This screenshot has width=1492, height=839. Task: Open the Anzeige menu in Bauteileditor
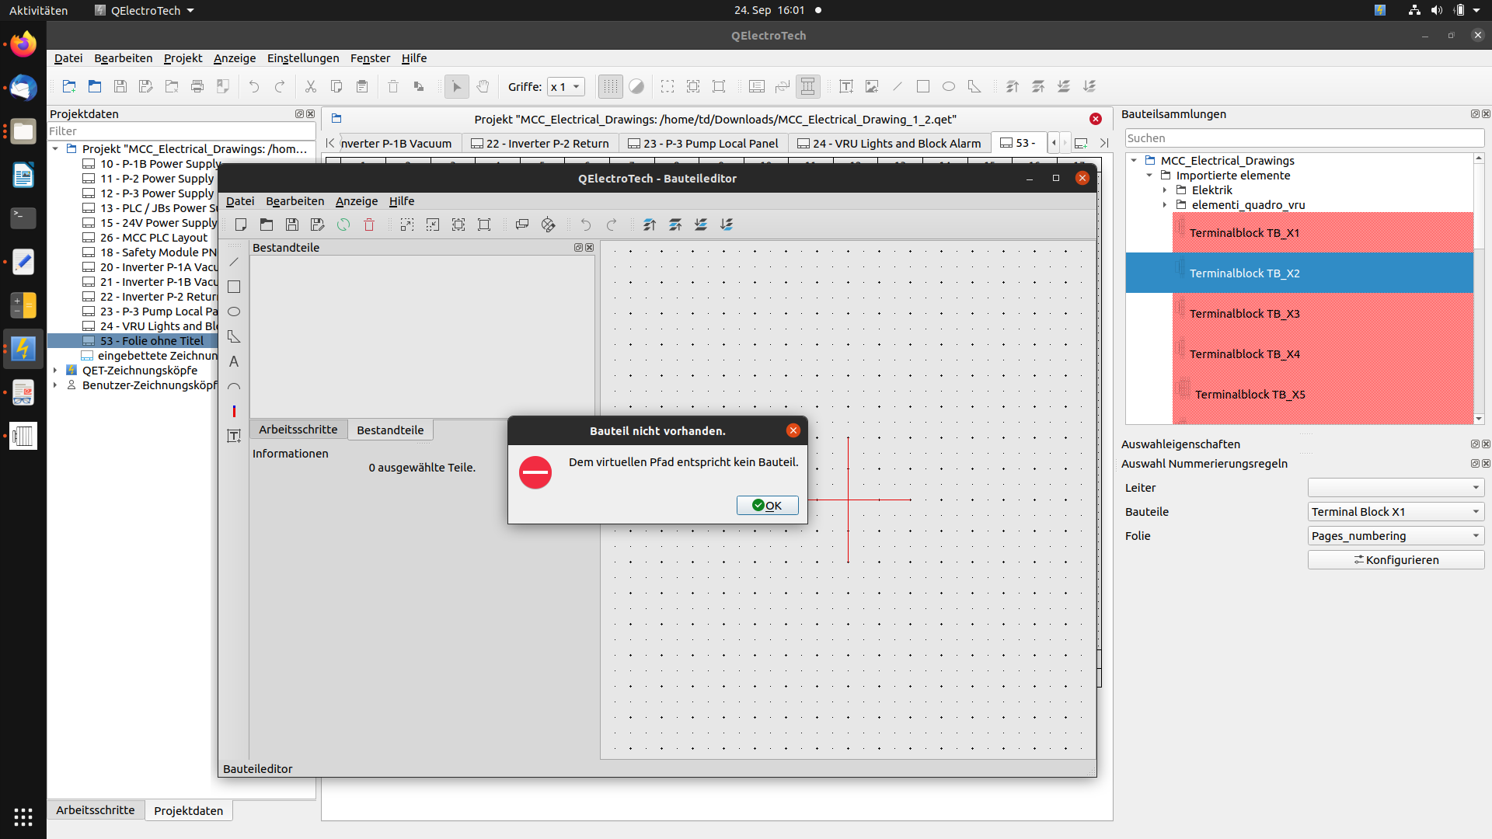coord(356,201)
